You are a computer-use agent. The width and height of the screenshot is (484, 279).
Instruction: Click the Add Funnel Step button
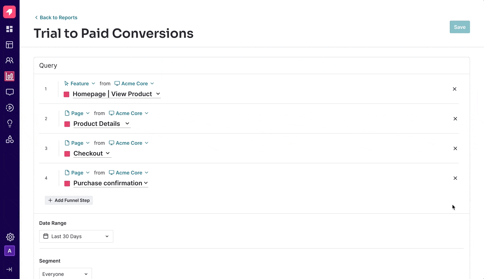click(x=69, y=200)
